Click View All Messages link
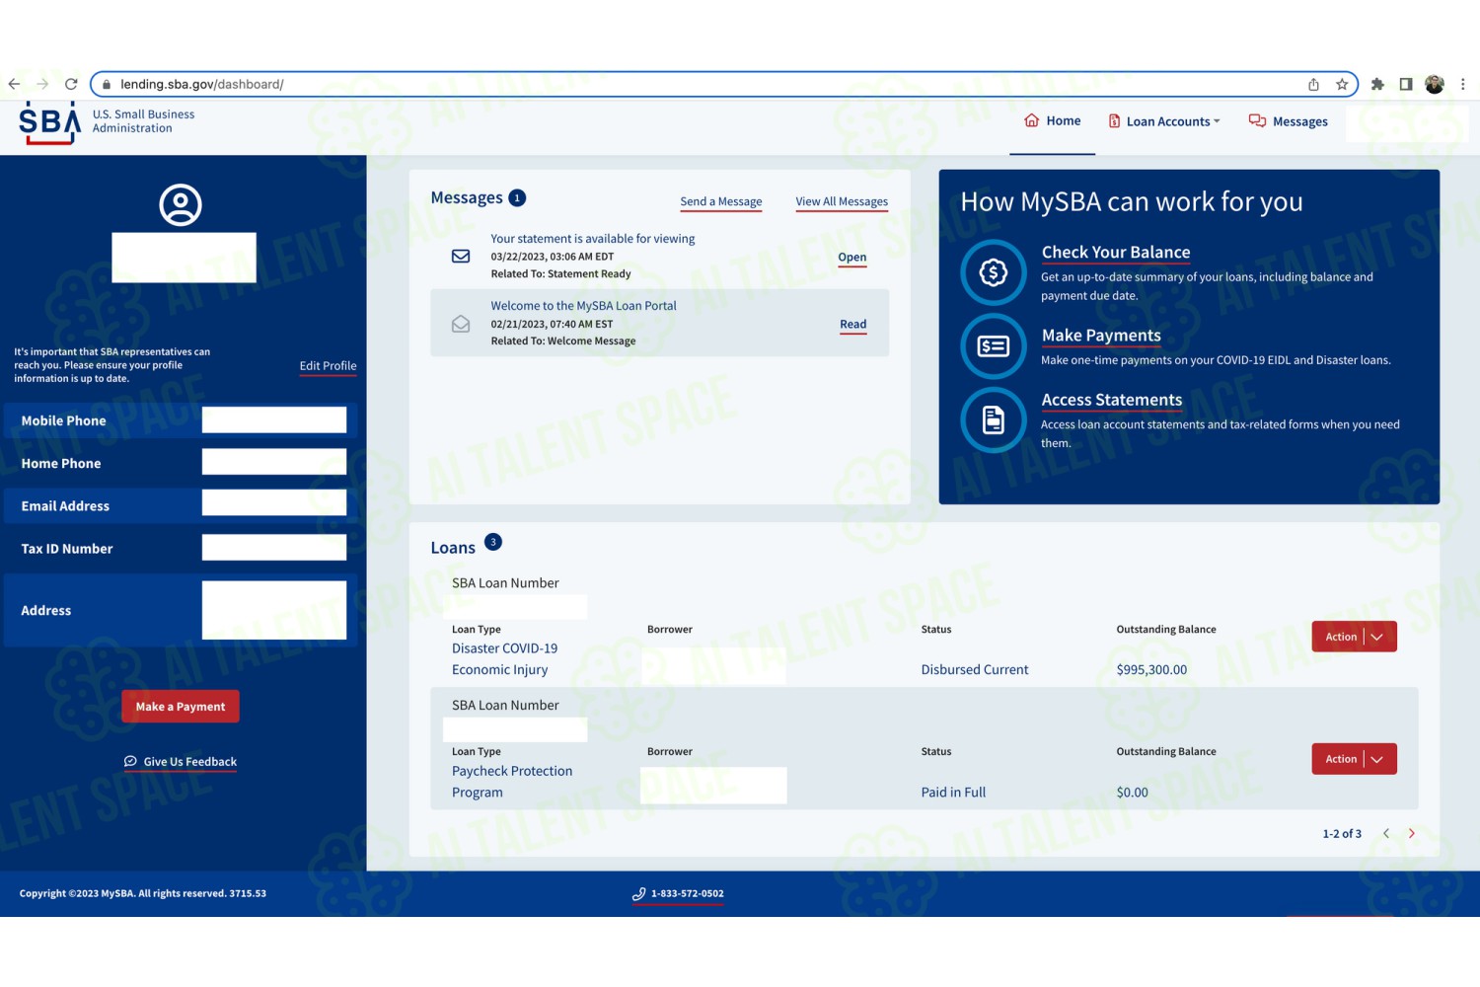The width and height of the screenshot is (1480, 987). [x=842, y=201]
